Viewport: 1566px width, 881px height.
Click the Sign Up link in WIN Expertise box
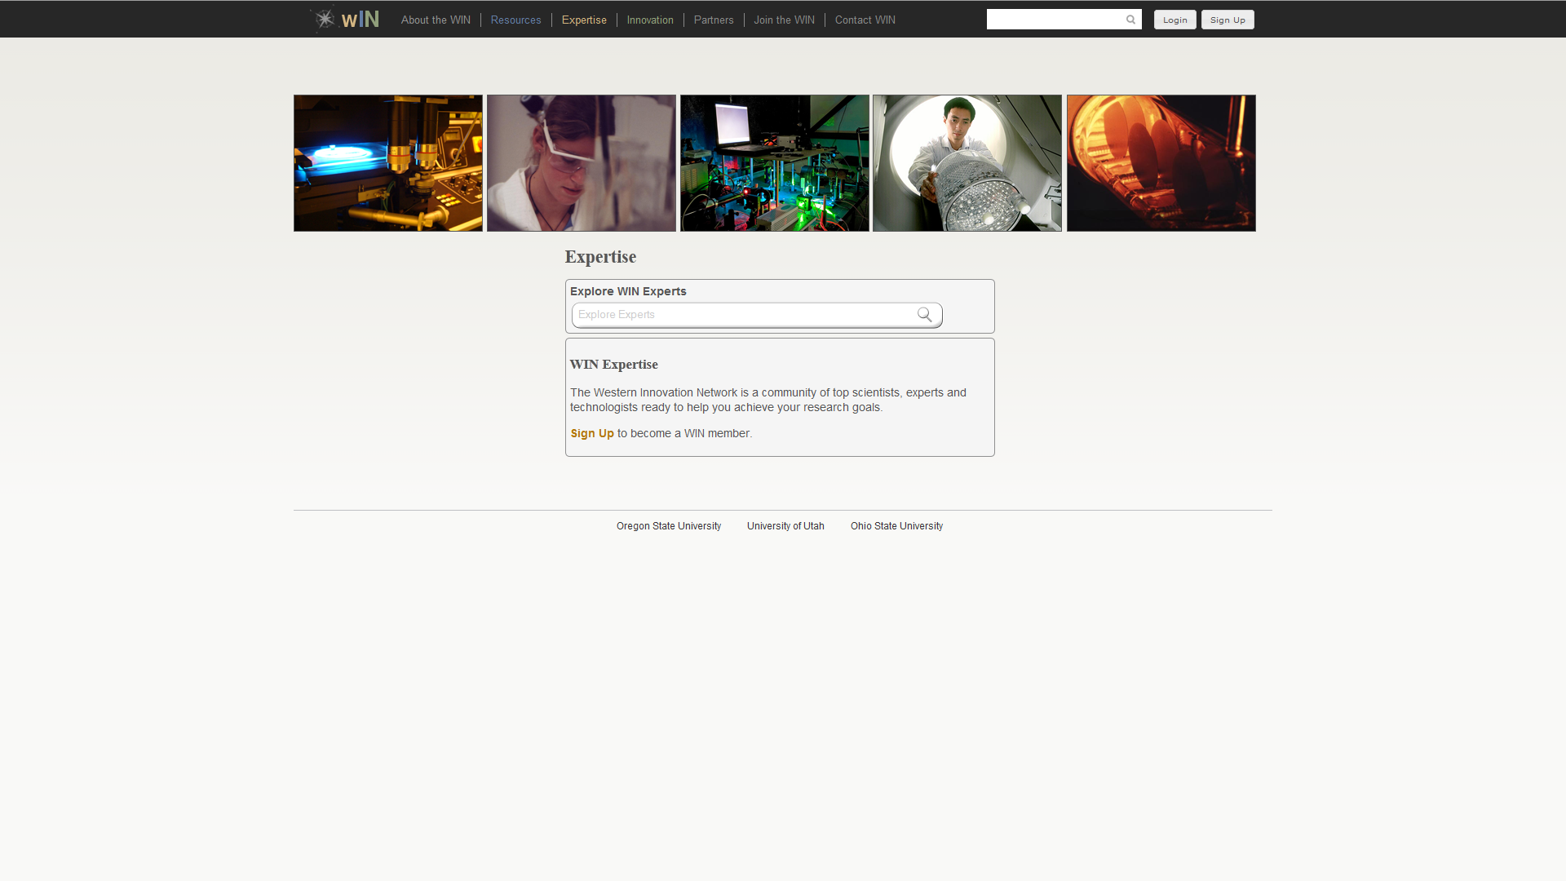pyautogui.click(x=592, y=433)
